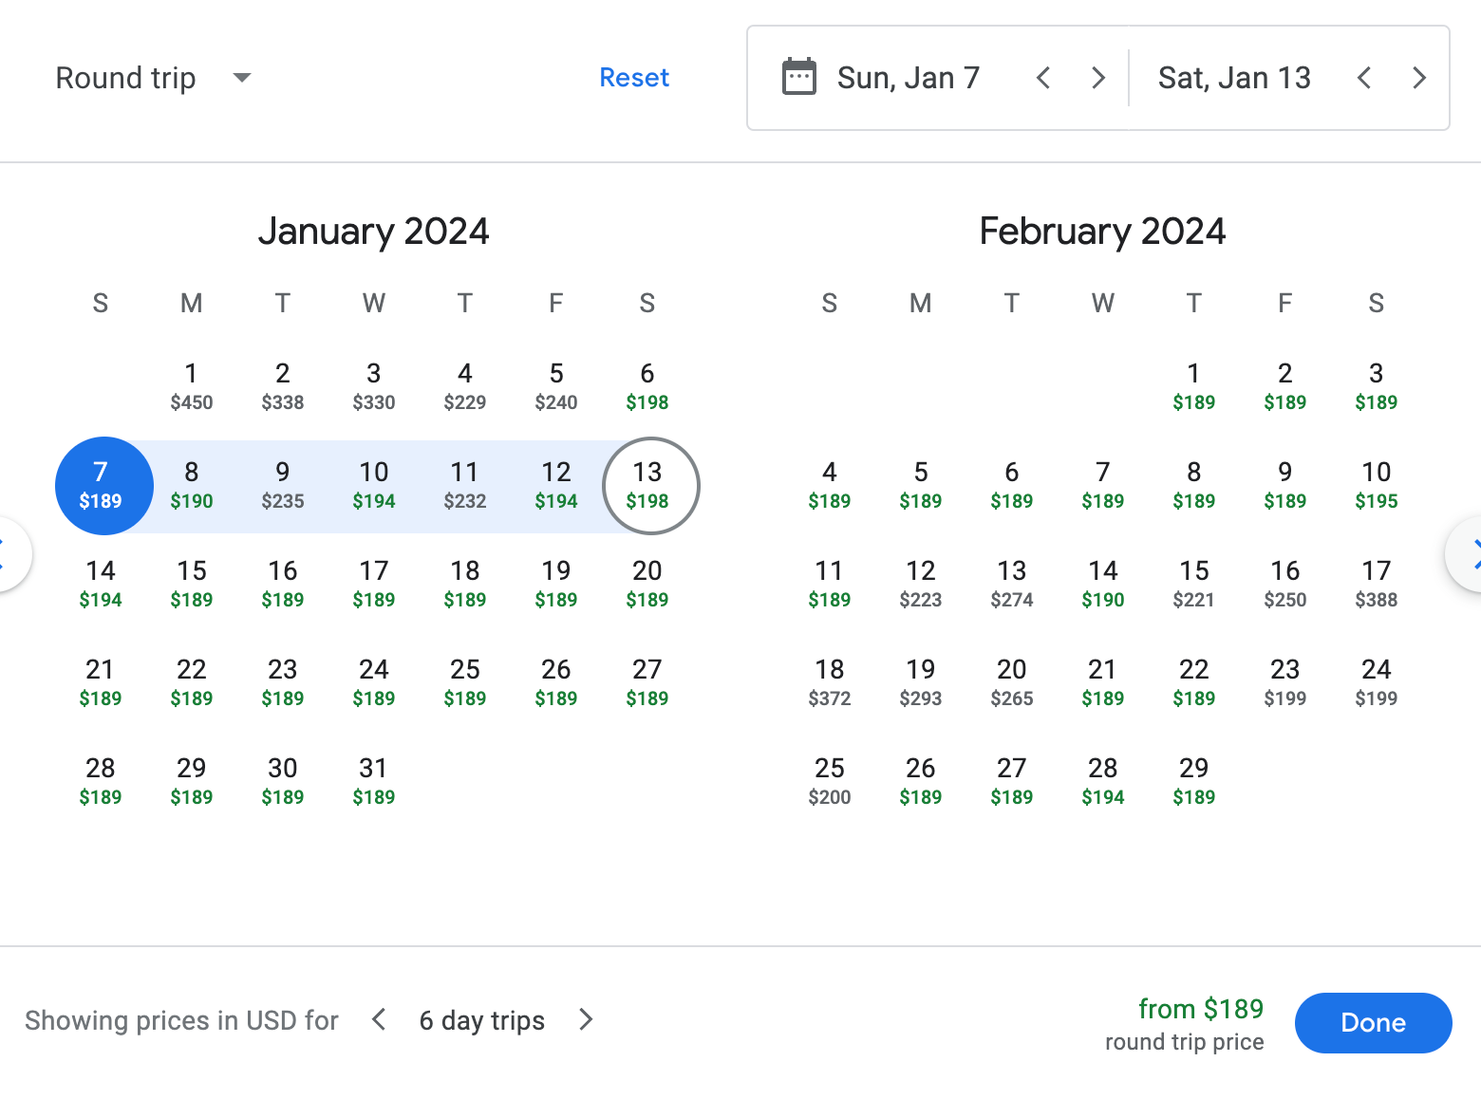The image size is (1481, 1099).
Task: Choose January 31 priced at $189
Action: tap(374, 781)
